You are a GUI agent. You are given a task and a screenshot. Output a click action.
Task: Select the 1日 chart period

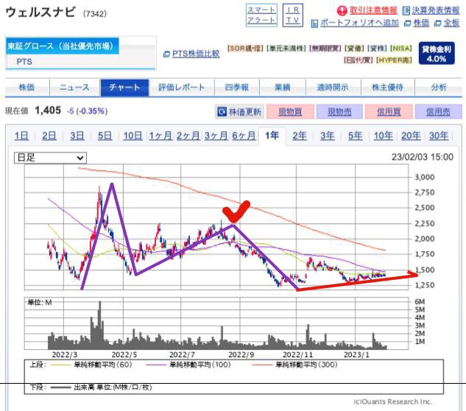21,136
